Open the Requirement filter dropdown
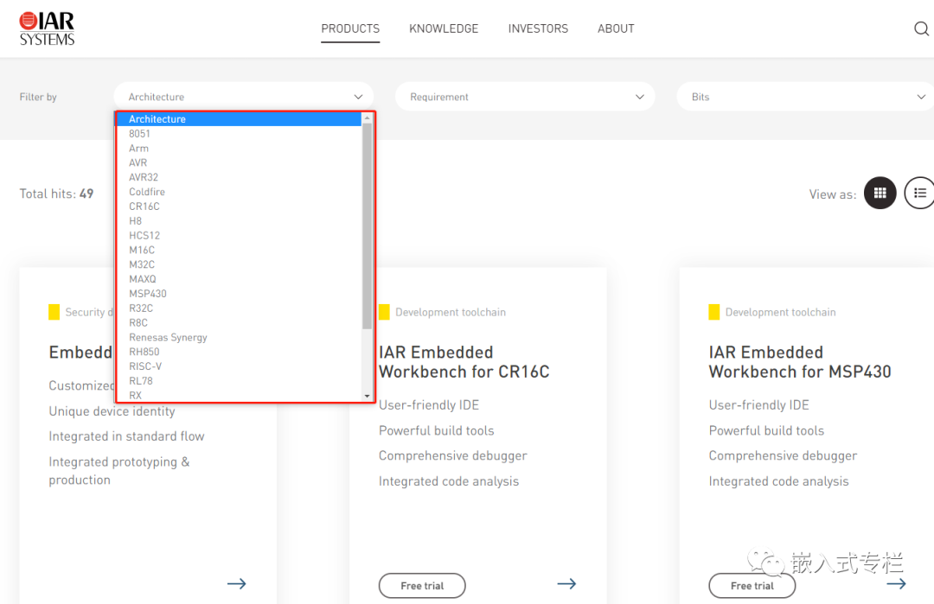The height and width of the screenshot is (604, 934). click(525, 97)
